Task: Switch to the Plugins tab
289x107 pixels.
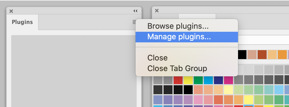Action: click(22, 22)
